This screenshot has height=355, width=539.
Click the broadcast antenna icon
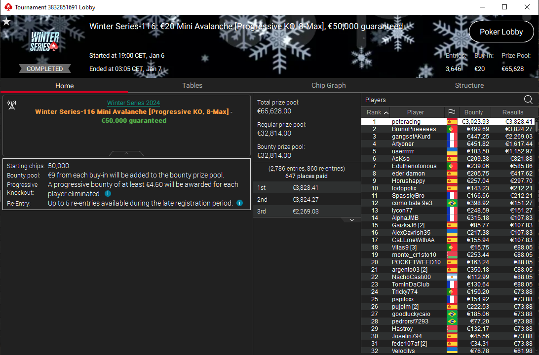pos(12,105)
